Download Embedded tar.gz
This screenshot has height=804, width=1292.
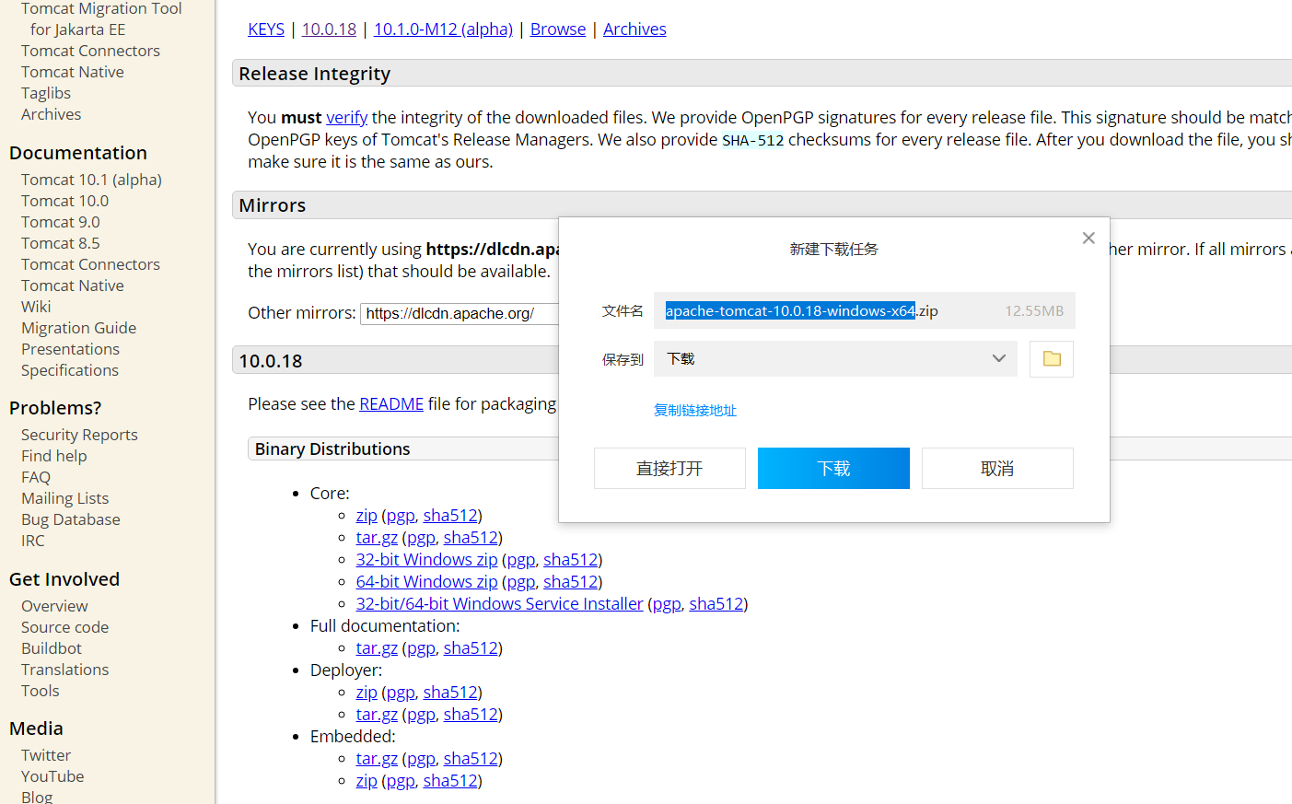377,758
